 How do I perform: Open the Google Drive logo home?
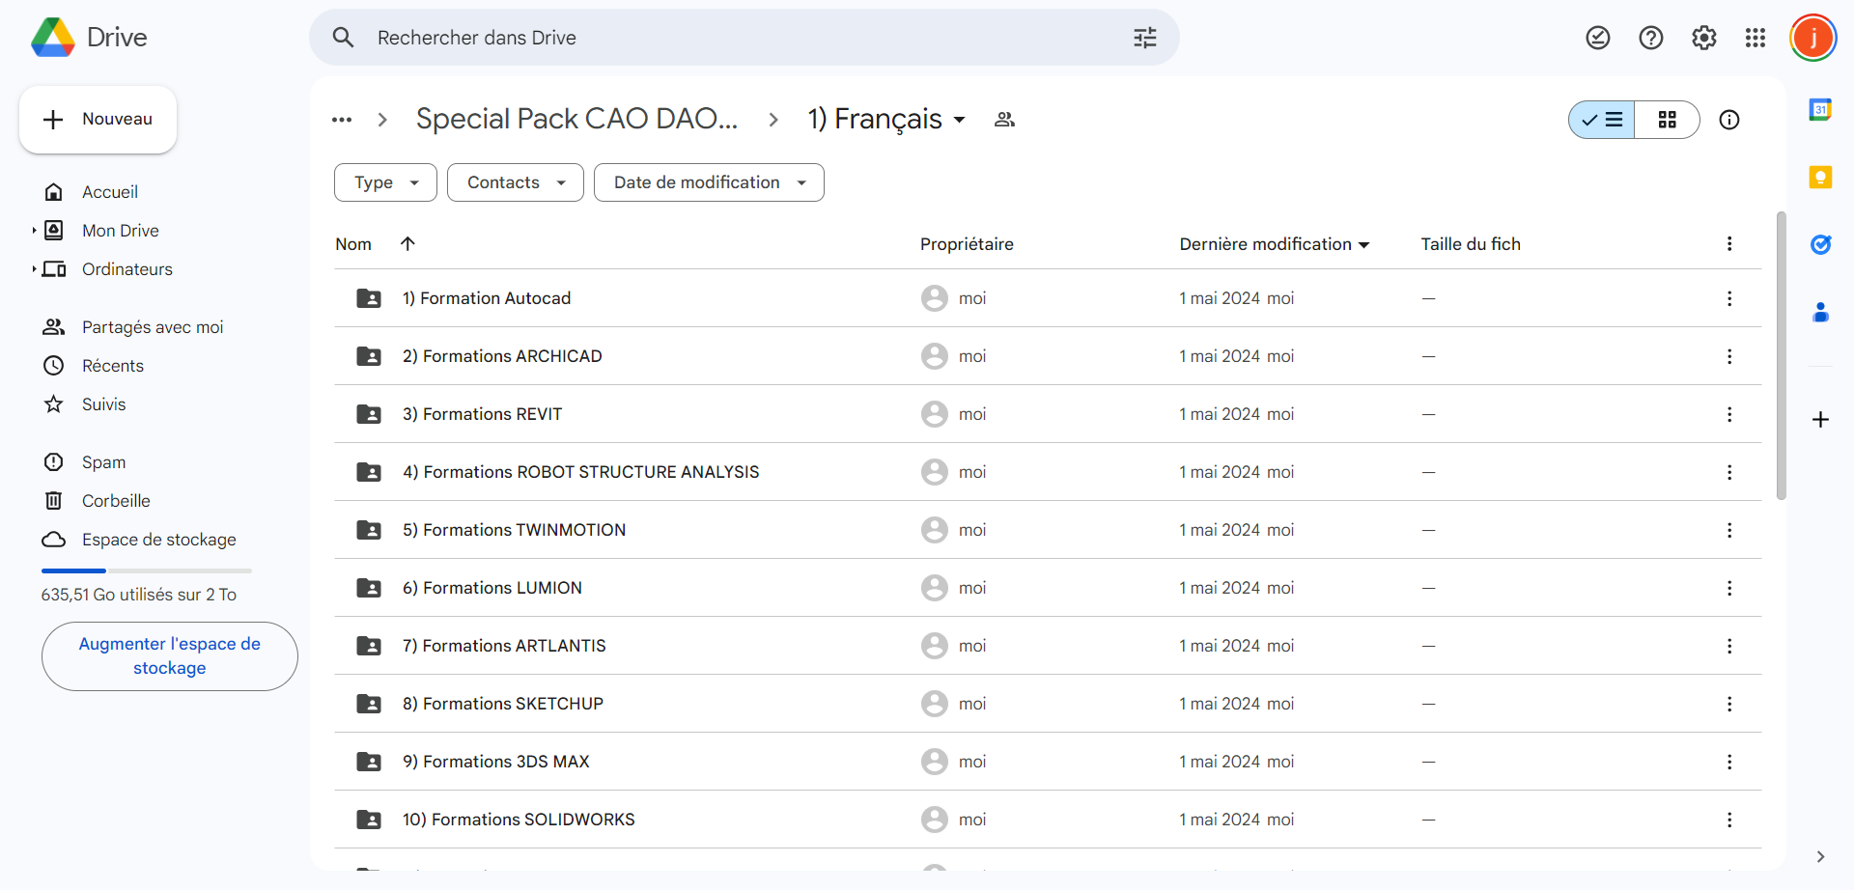click(x=89, y=38)
